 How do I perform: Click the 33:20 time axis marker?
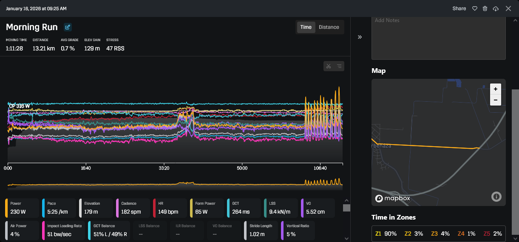pos(164,168)
